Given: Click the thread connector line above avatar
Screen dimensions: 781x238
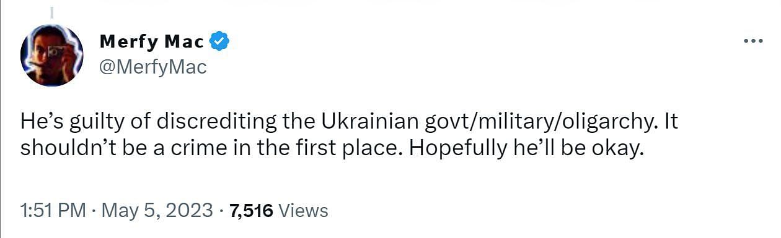Looking at the screenshot, I should click(52, 11).
